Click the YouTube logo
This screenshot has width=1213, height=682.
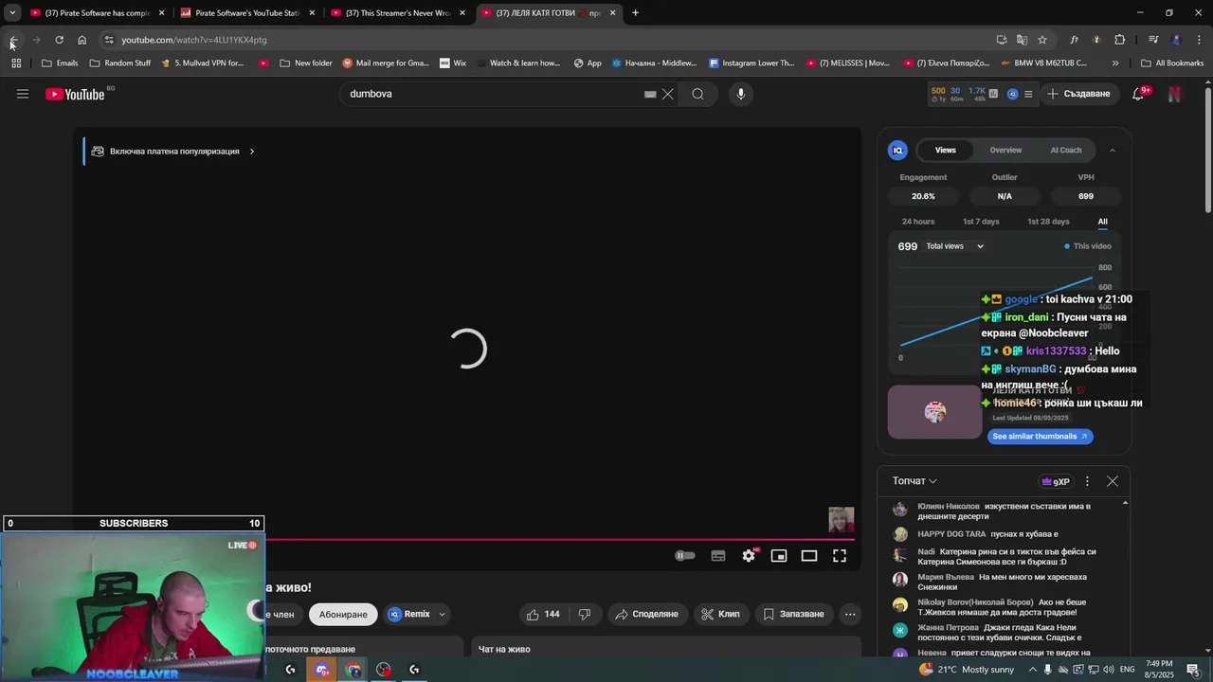coord(75,94)
